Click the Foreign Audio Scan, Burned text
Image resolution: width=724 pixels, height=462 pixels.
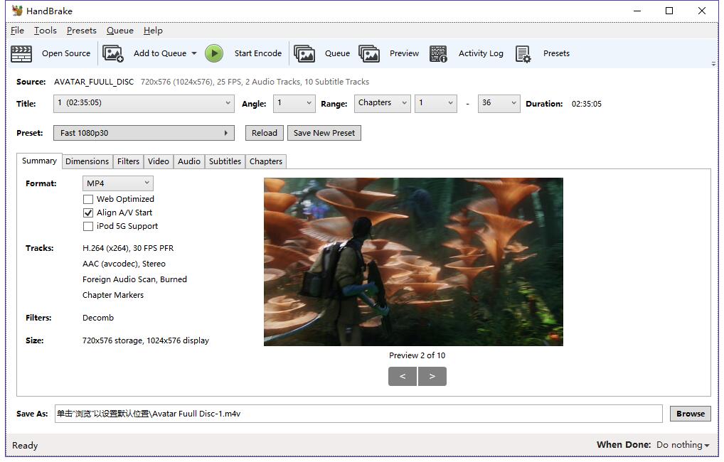pos(135,280)
